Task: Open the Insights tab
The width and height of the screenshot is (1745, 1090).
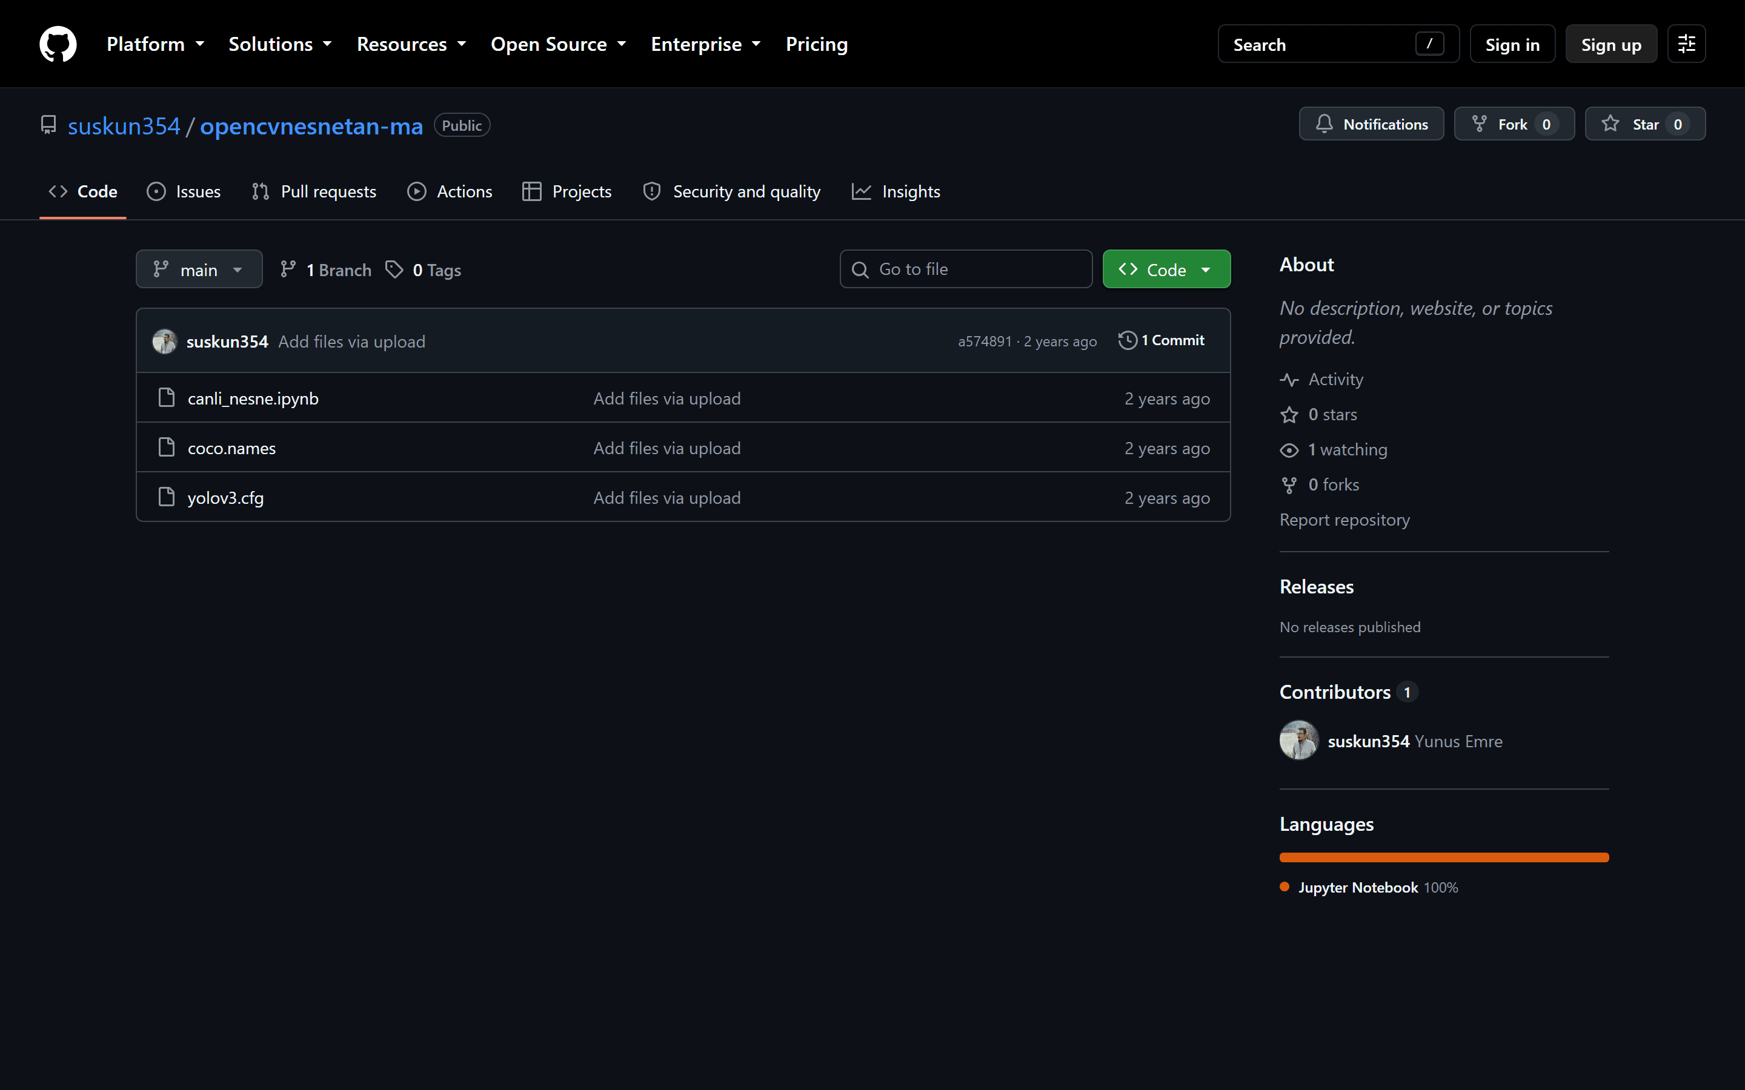Action: pos(896,191)
